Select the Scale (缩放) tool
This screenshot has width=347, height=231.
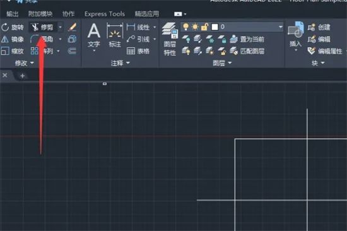pos(12,51)
